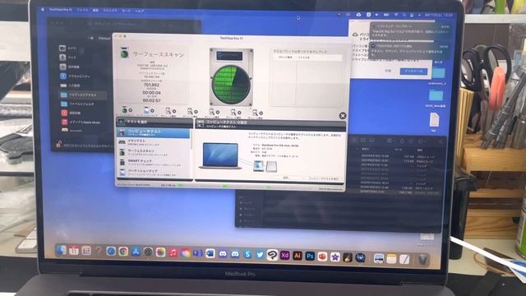Viewport: 526px width, 296px height.
Task: Select パーティションマップ in the test list
Action: 154,173
